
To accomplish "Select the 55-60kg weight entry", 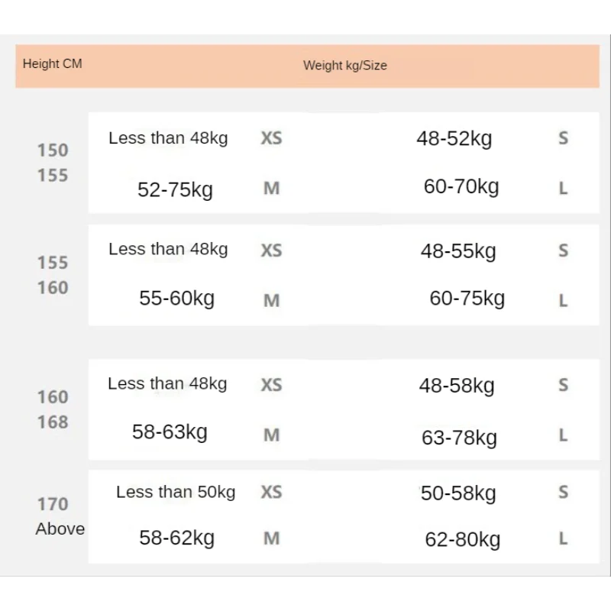I will click(x=177, y=299).
